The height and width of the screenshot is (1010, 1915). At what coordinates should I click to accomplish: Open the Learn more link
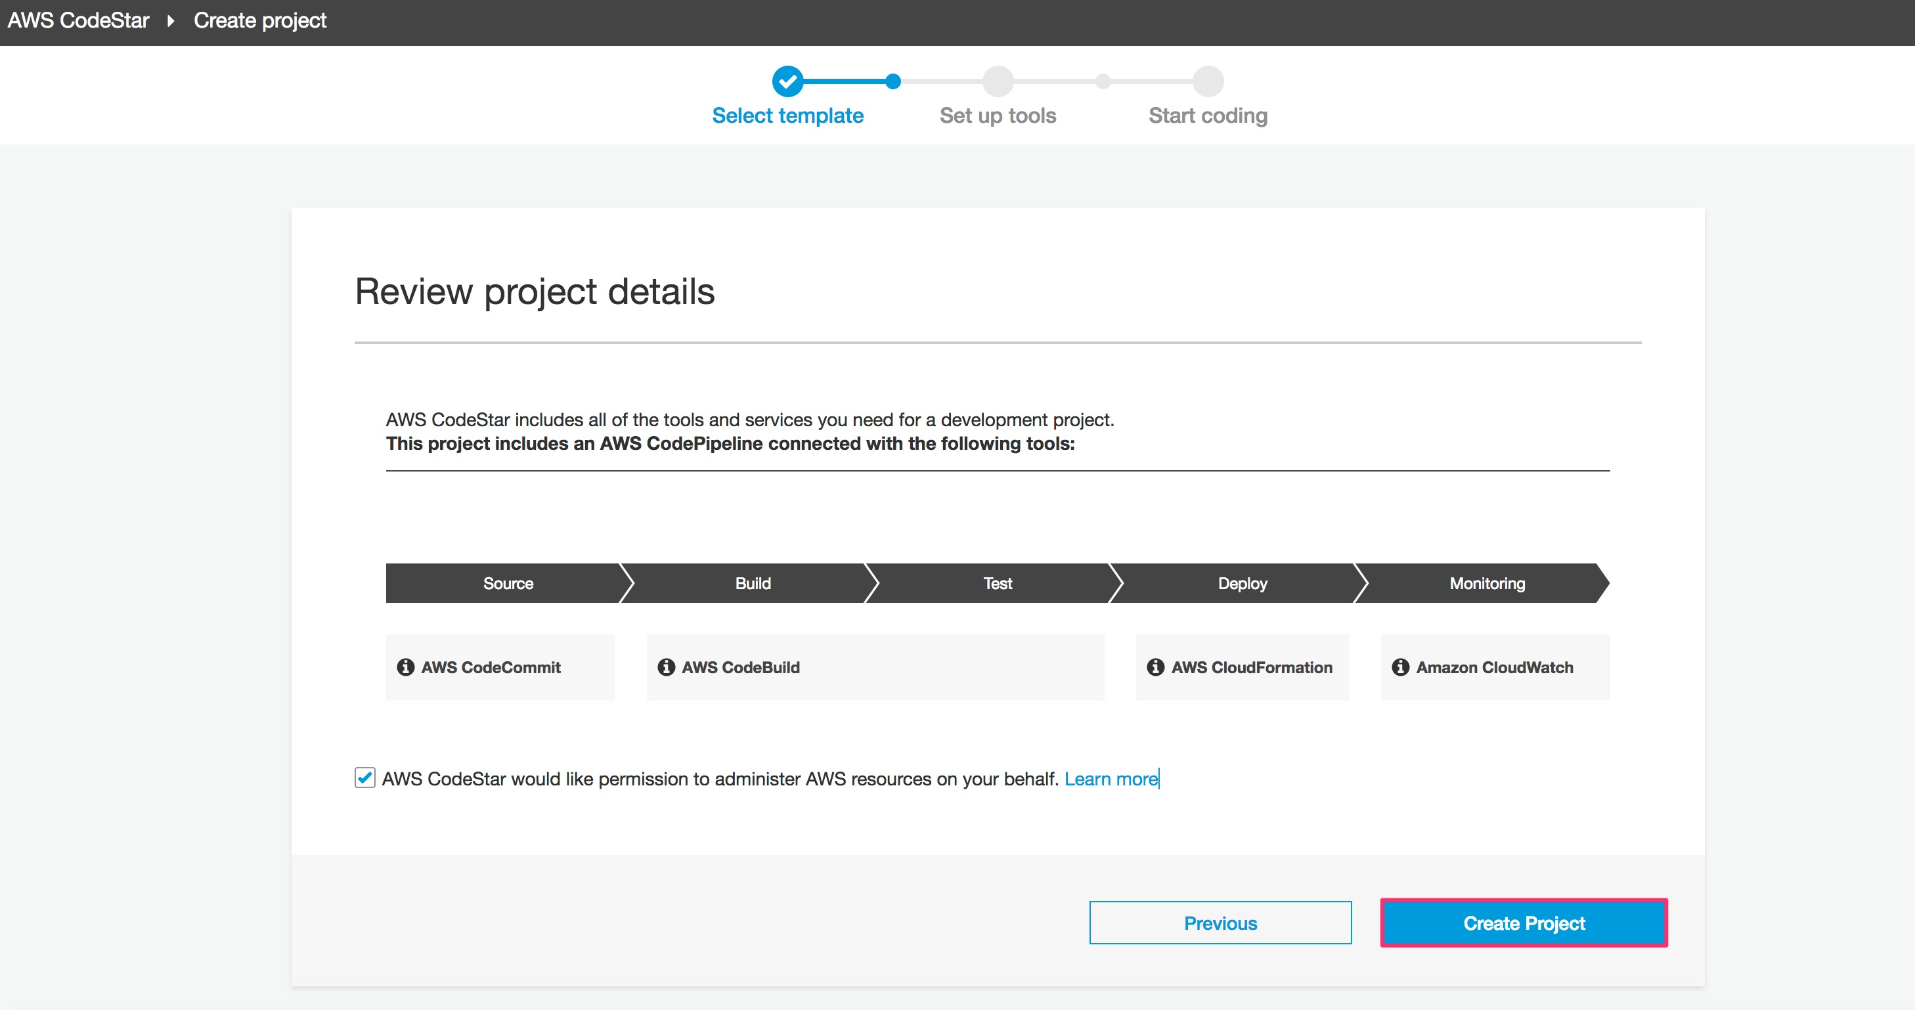[1110, 778]
